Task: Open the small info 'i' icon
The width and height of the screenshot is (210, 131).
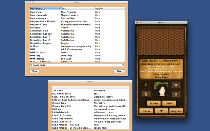Action: pos(181,103)
